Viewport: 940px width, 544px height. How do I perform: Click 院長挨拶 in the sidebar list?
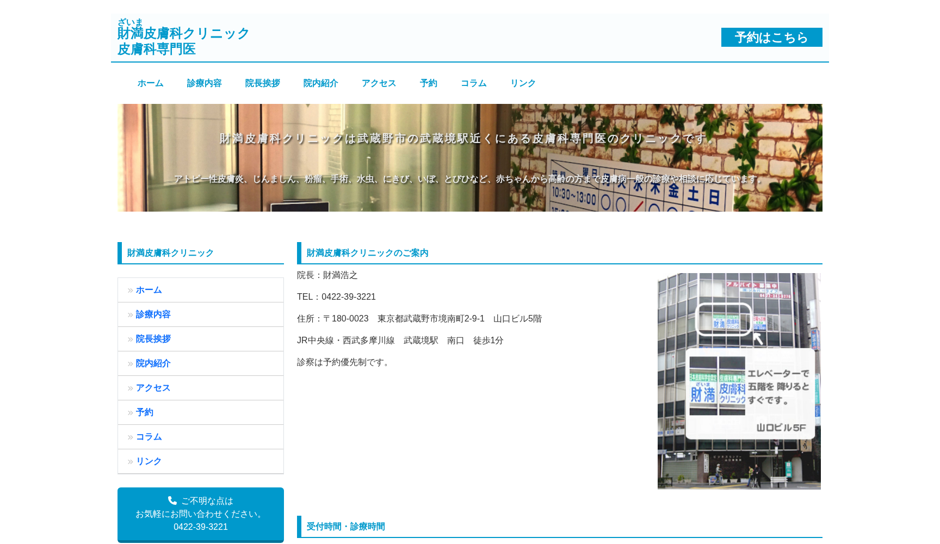(x=153, y=339)
